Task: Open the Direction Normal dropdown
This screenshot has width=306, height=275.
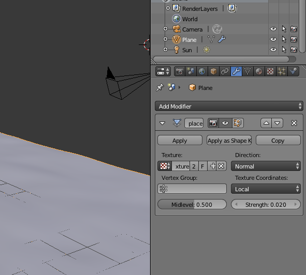Action: pos(266,166)
